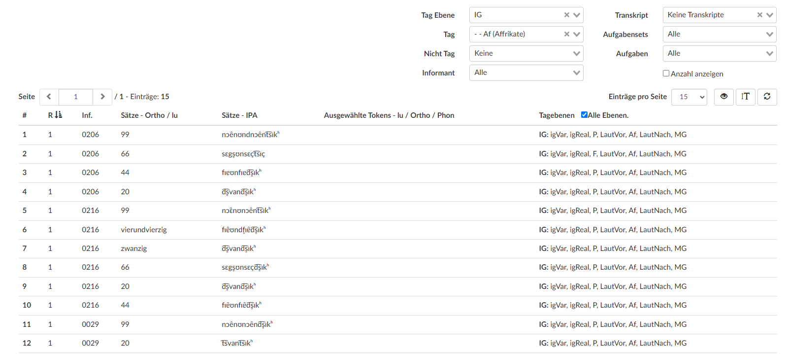Image resolution: width=787 pixels, height=354 pixels.
Task: Refresh the entries list
Action: (767, 97)
